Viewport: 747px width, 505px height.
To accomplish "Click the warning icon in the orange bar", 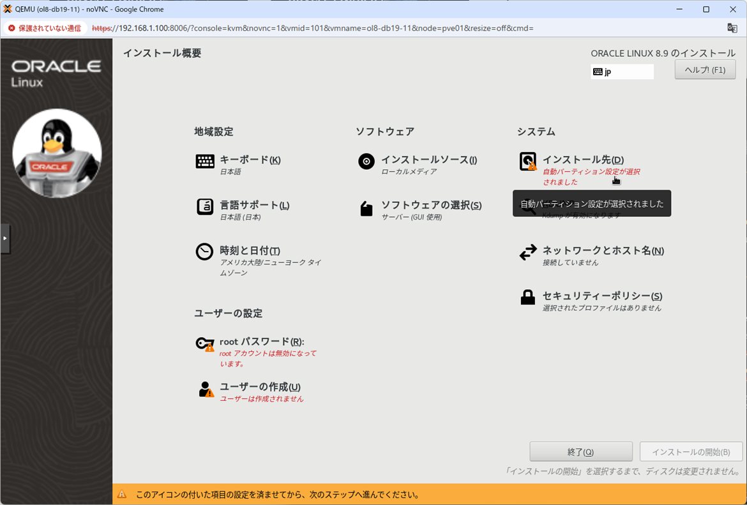I will tap(122, 495).
